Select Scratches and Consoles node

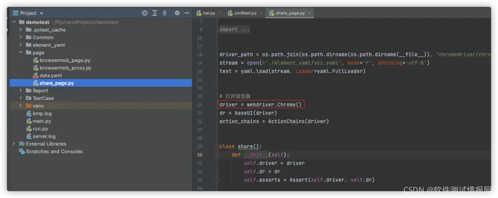click(x=100, y=152)
